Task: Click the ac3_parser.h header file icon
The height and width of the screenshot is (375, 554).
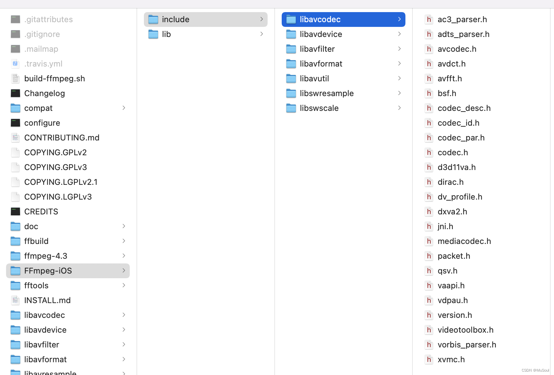Action: 429,19
